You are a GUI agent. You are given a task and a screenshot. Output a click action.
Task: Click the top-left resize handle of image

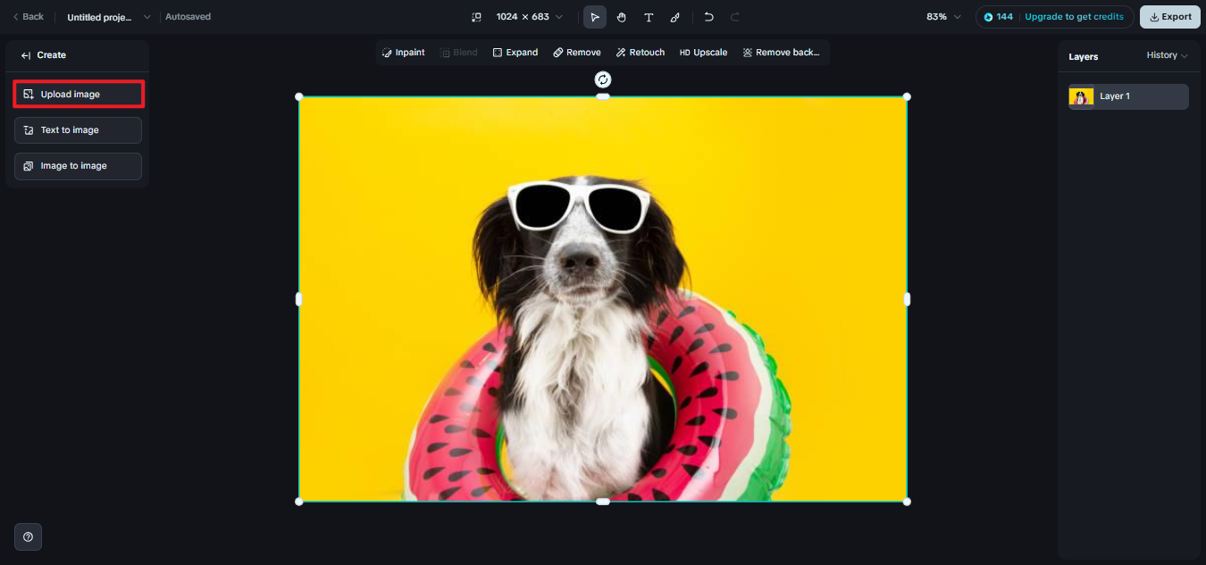point(299,96)
